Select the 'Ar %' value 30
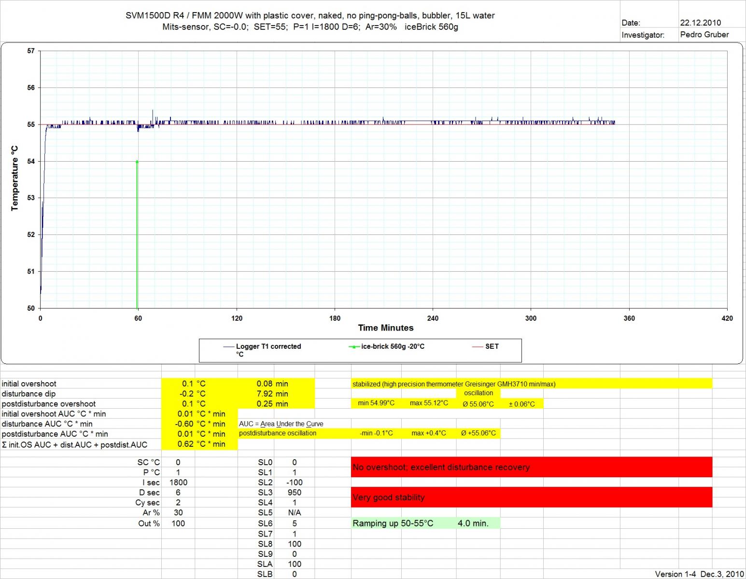Screen dimensions: 746x579 pos(178,512)
